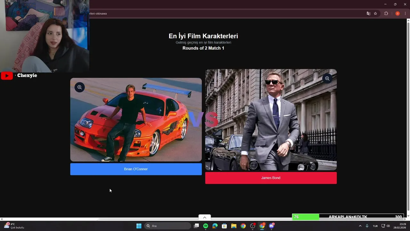This screenshot has width=410, height=231.
Task: Open the Chrome translate page icon
Action: point(368,13)
